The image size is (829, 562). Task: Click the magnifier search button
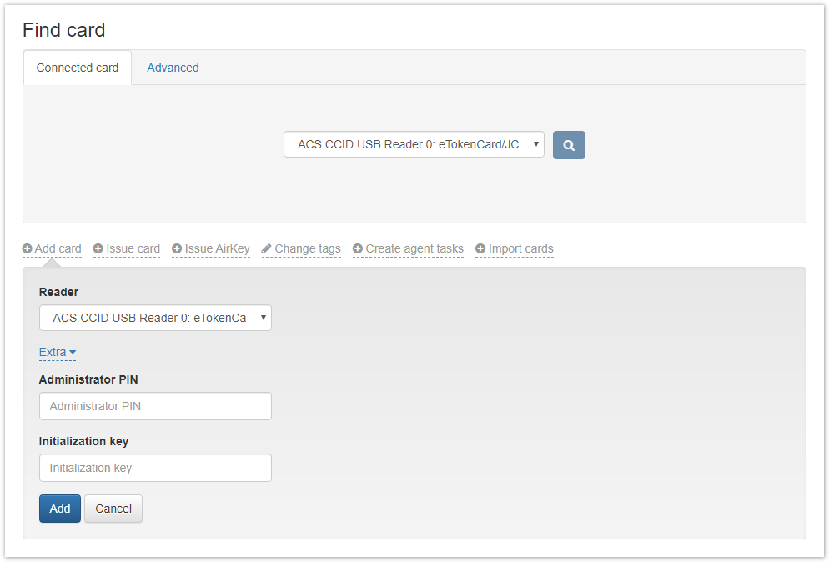[569, 145]
